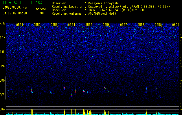Click the 0552 time marker
Screen dimensions: 182x115
[x=37, y=25]
